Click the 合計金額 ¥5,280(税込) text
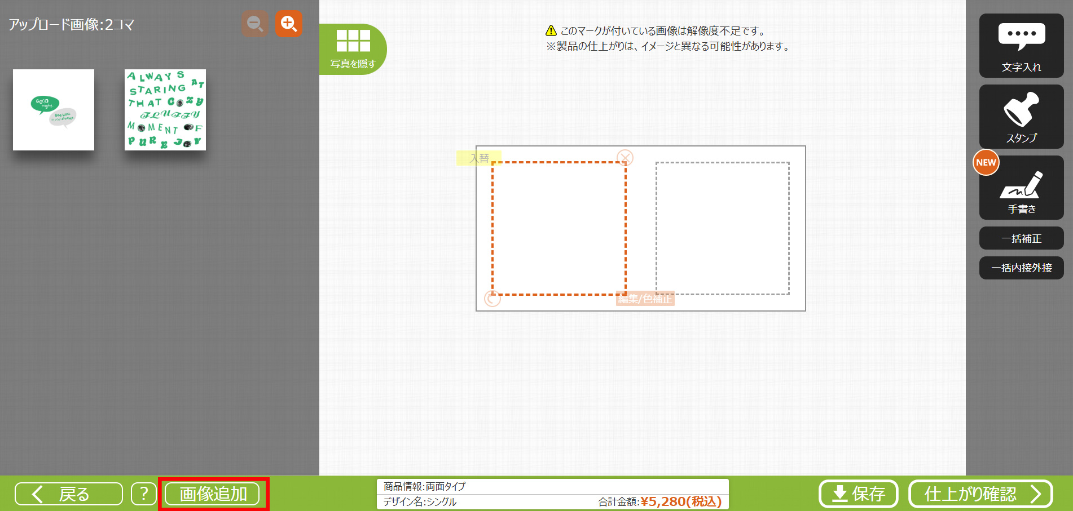This screenshot has width=1073, height=511. point(660,501)
